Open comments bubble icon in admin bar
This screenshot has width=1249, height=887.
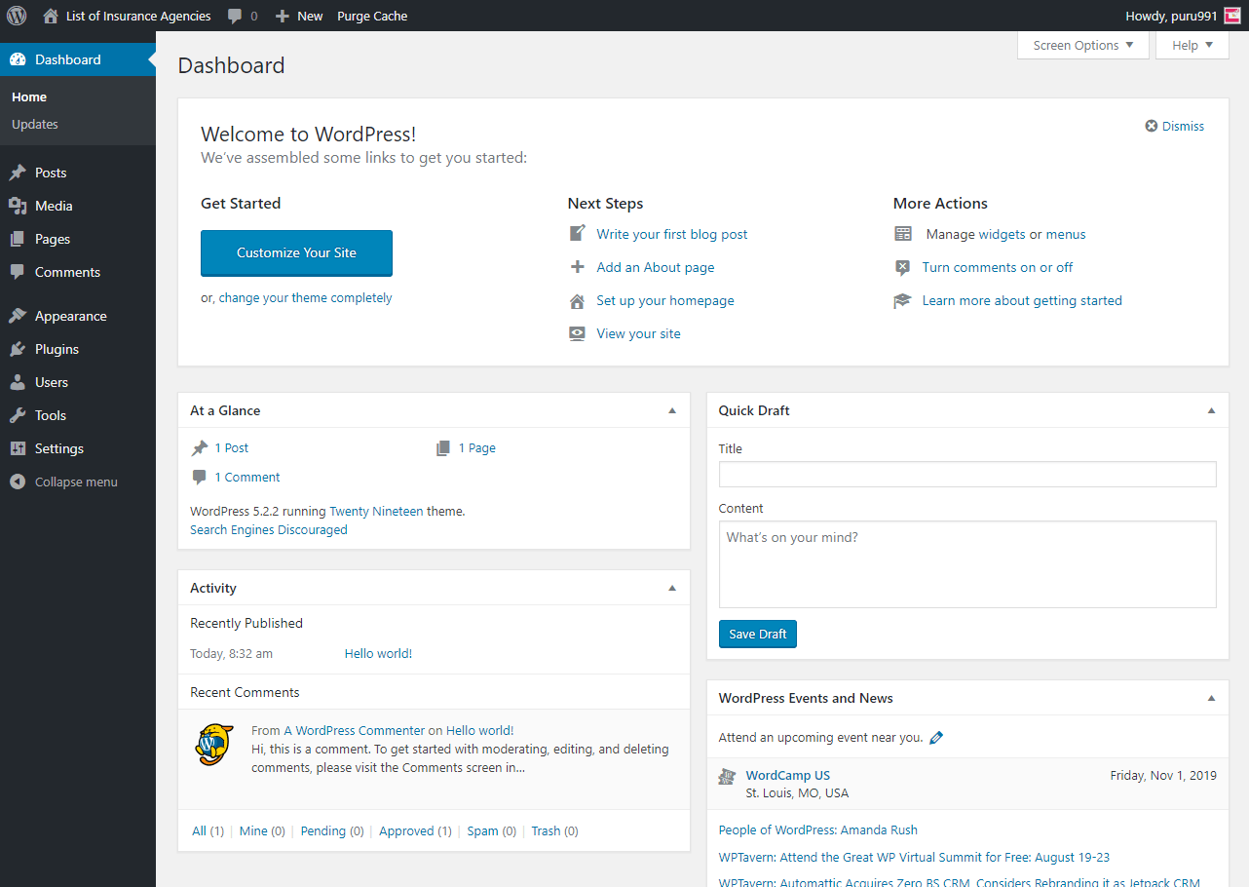tap(235, 17)
